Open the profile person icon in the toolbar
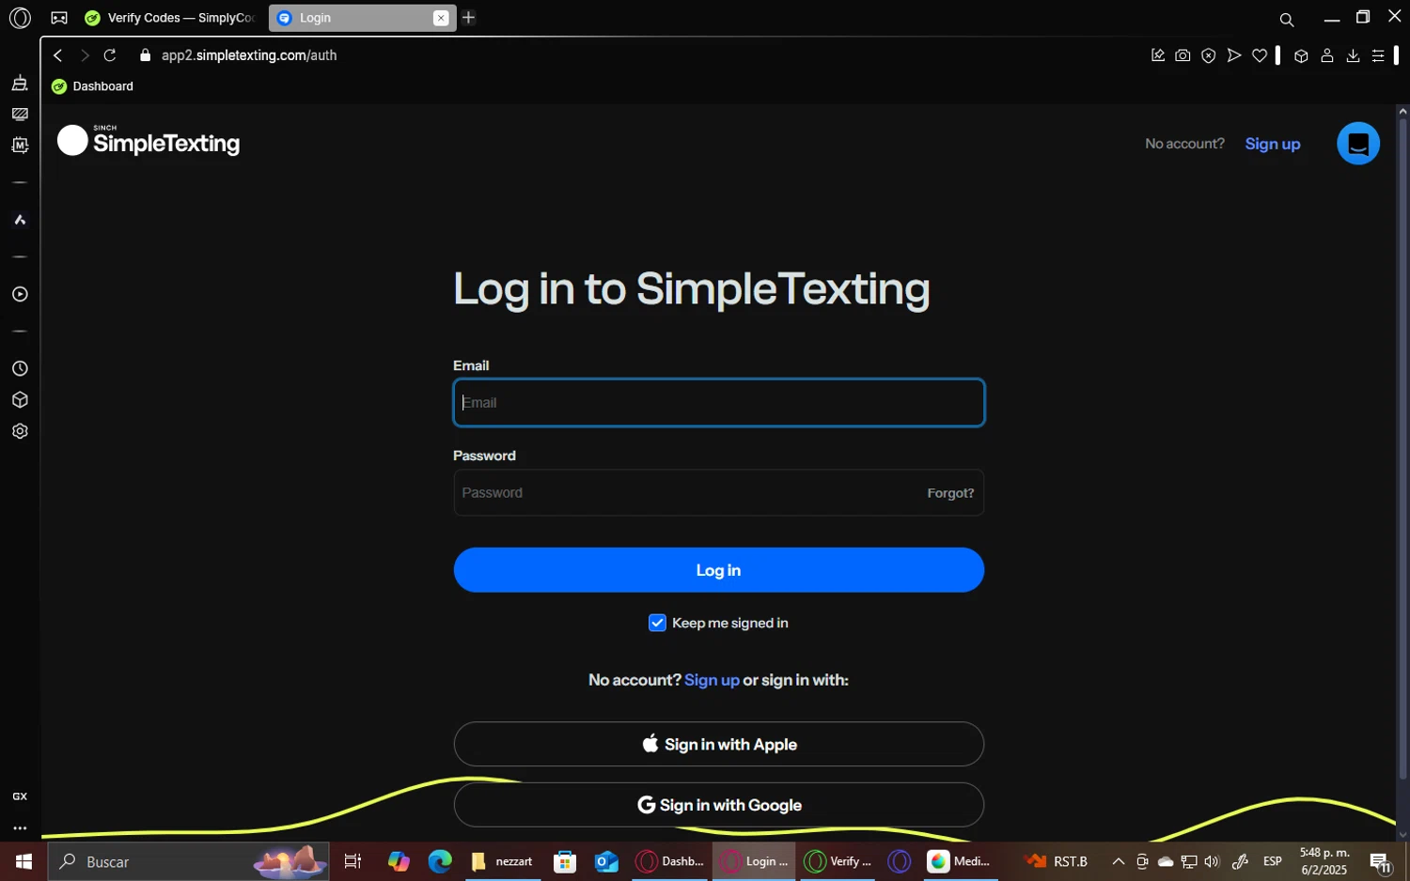Screen dimensions: 1410x881 1327,55
